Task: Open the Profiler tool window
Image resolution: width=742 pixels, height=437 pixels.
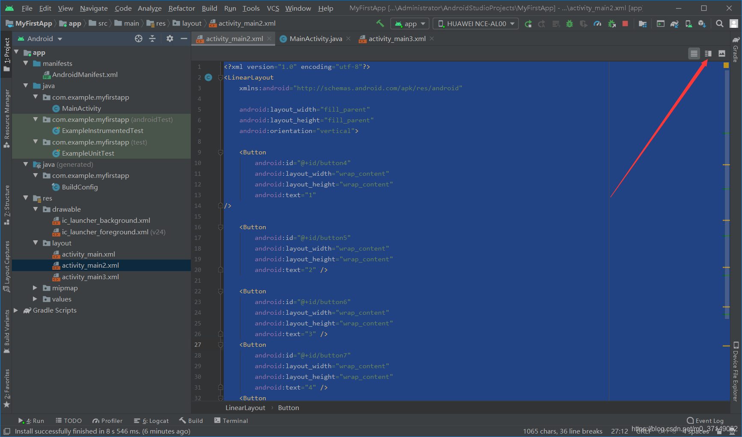Action: click(107, 421)
